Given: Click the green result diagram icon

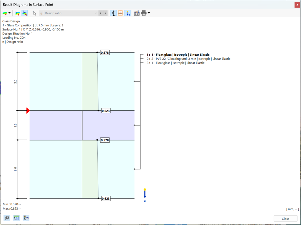Looking at the screenshot, I should [x=4, y=13].
